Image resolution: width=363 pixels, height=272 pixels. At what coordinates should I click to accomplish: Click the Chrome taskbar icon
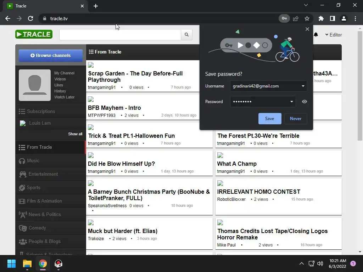(43, 263)
